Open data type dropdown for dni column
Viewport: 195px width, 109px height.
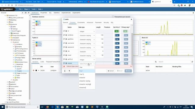pos(87,52)
